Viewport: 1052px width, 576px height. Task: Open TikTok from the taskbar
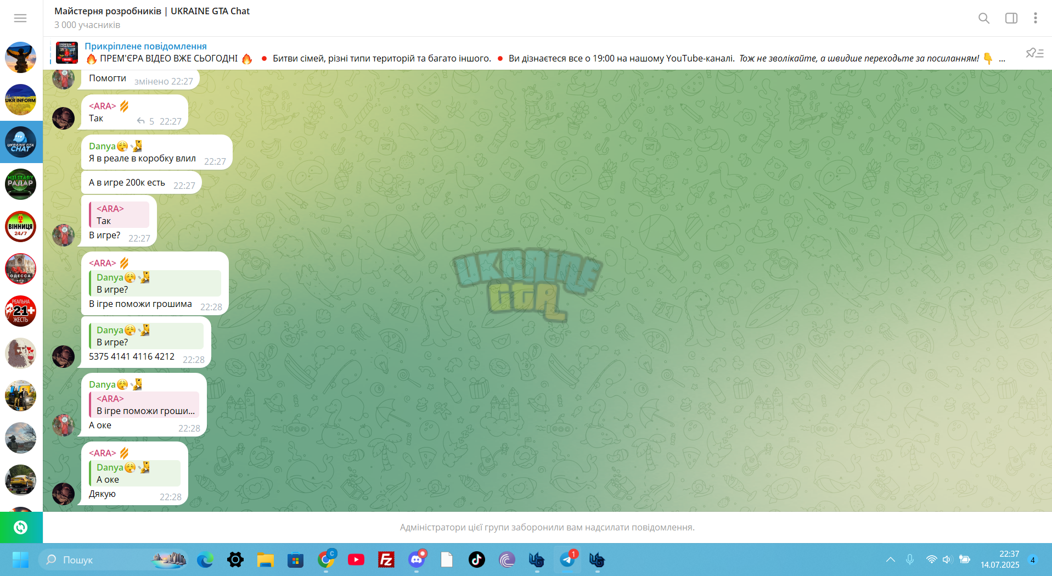point(477,560)
